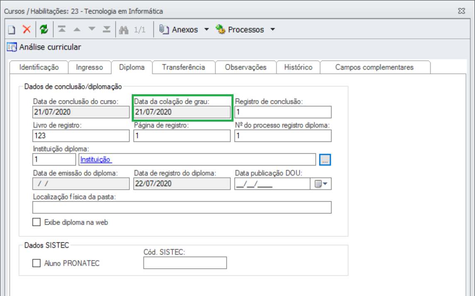Click the Instituição hyperlink

tap(96, 159)
